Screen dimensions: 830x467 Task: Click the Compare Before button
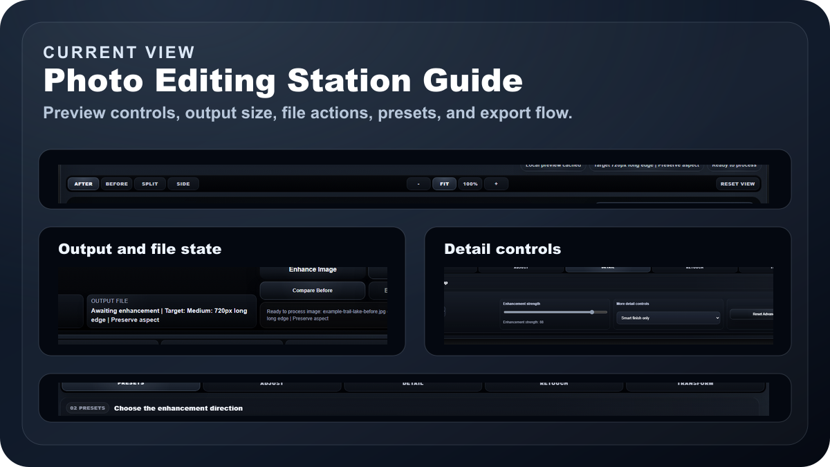[313, 291]
